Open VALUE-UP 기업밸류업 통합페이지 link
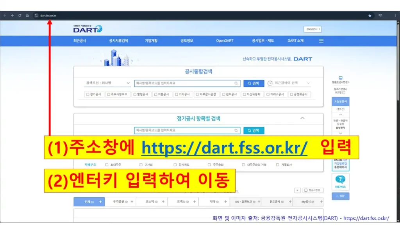 click(x=341, y=164)
